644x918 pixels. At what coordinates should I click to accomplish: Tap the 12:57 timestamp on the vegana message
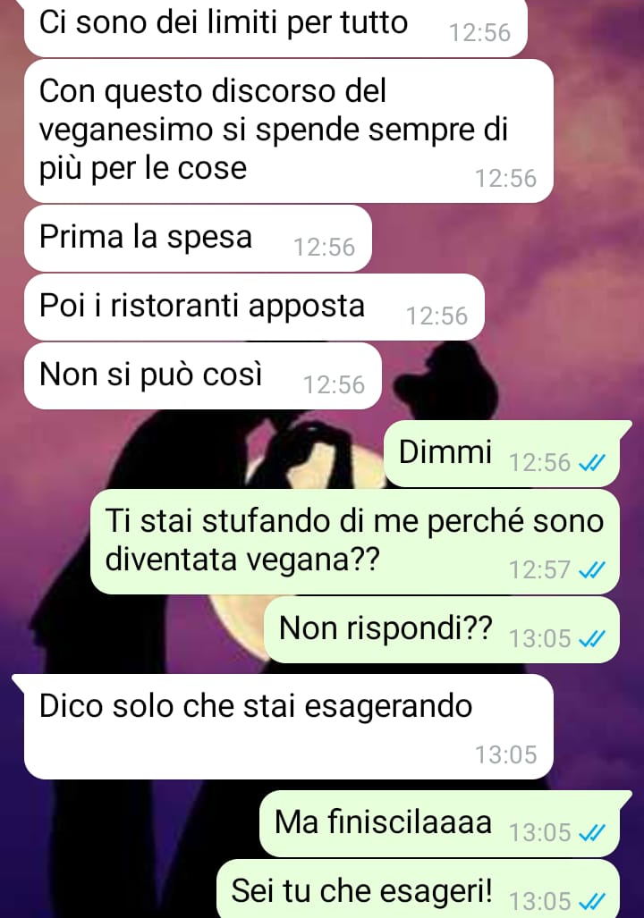539,570
